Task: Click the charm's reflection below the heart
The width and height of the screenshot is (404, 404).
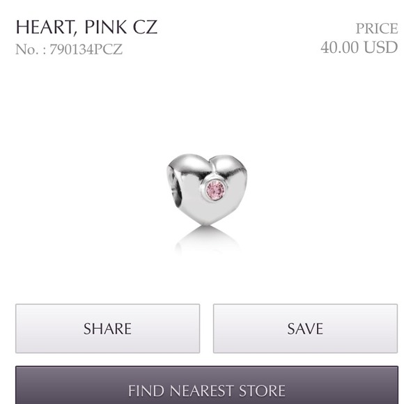Action: [207, 240]
